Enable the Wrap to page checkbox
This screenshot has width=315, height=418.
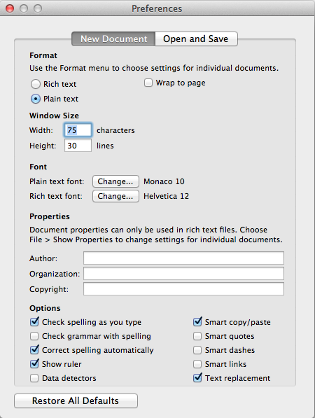click(148, 83)
